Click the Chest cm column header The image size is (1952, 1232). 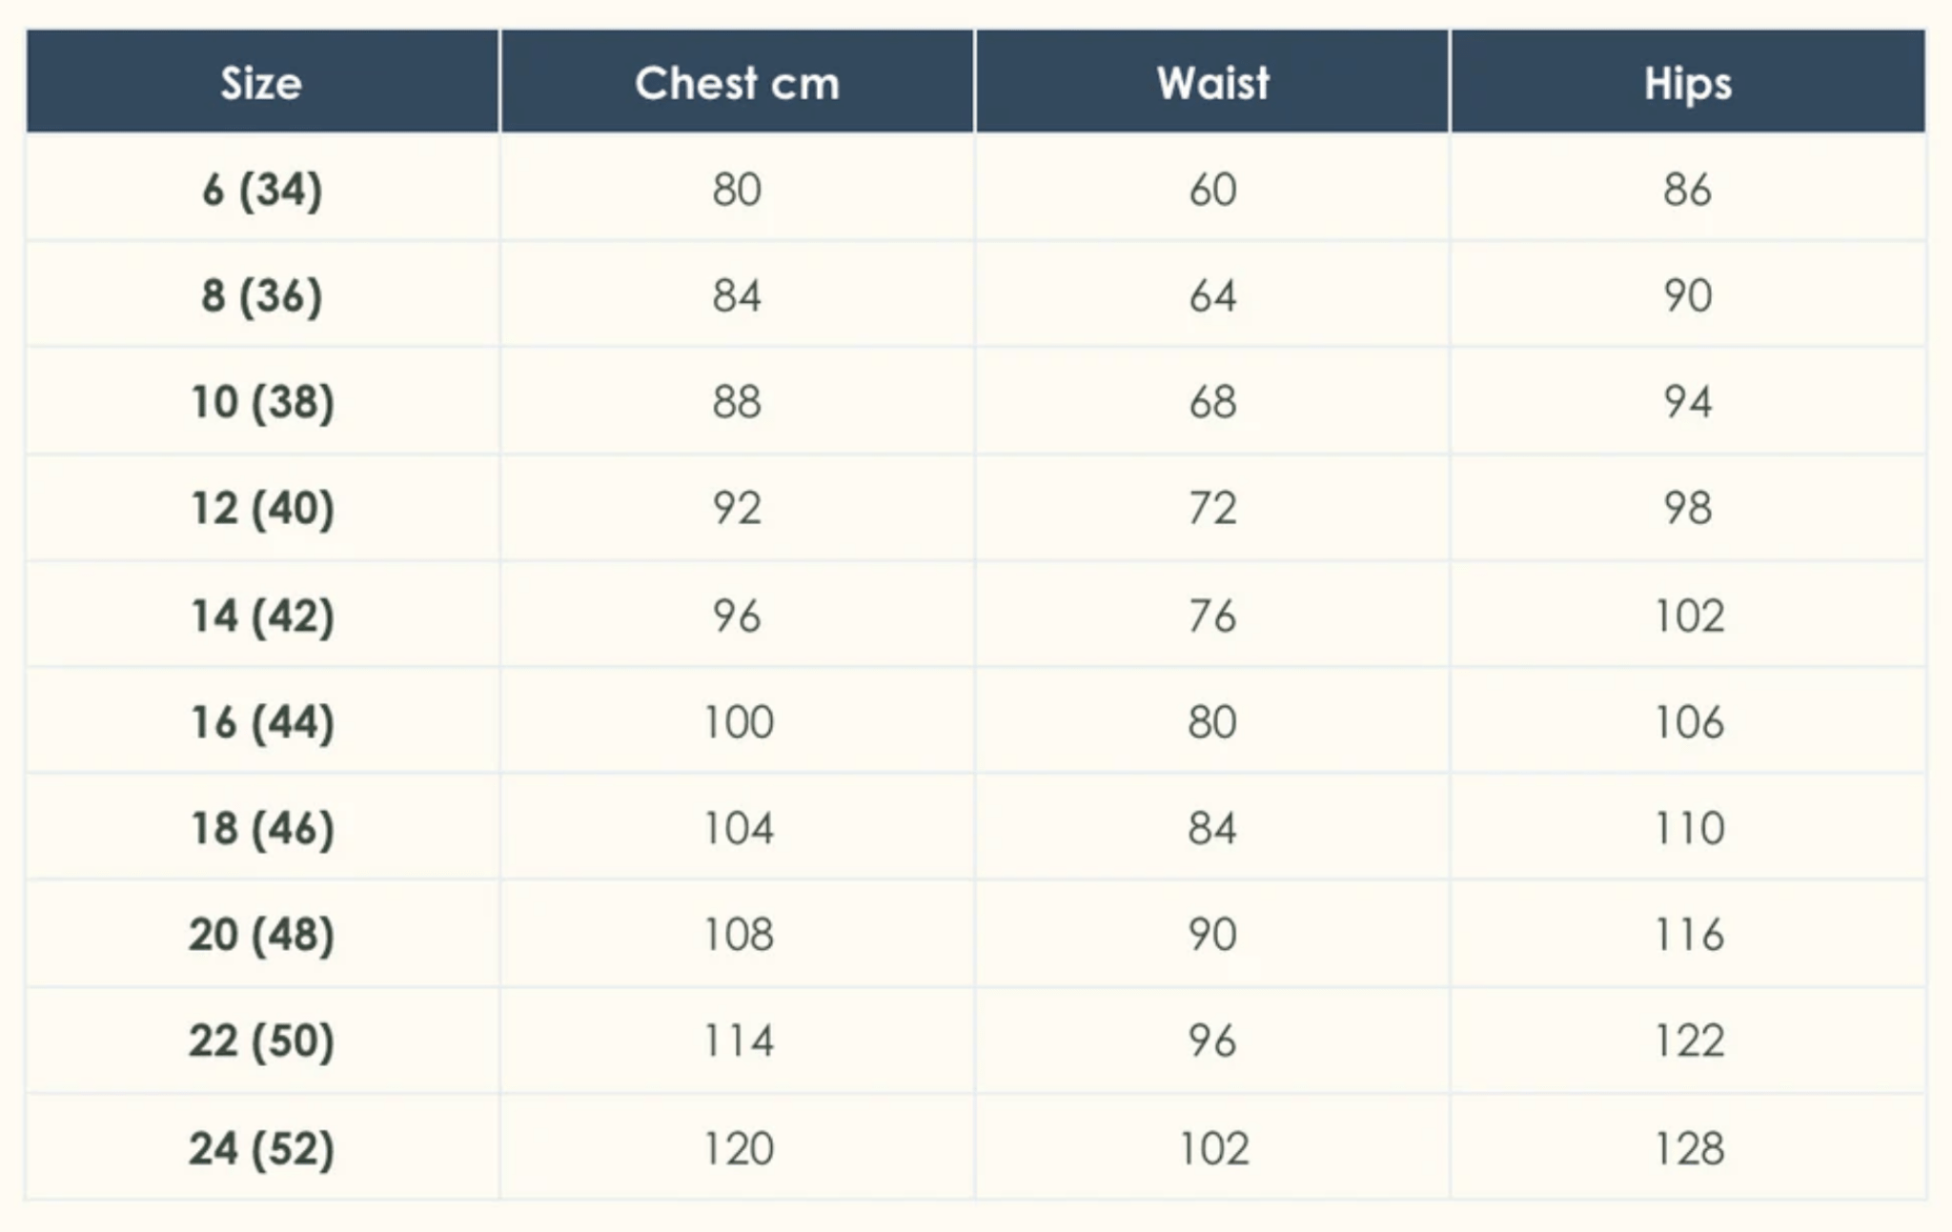tap(737, 83)
